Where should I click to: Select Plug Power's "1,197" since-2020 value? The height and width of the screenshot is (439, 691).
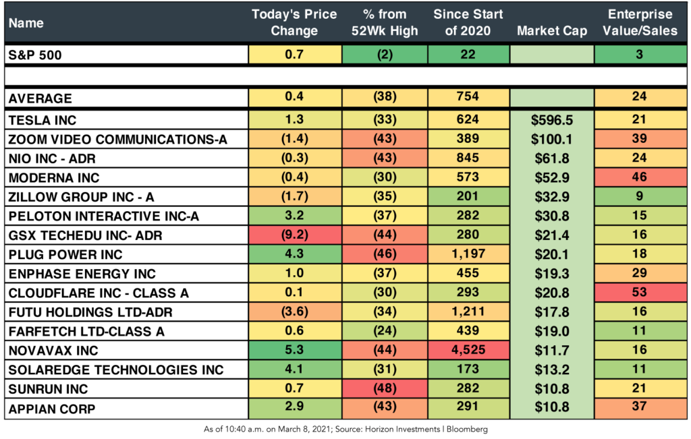click(x=468, y=254)
